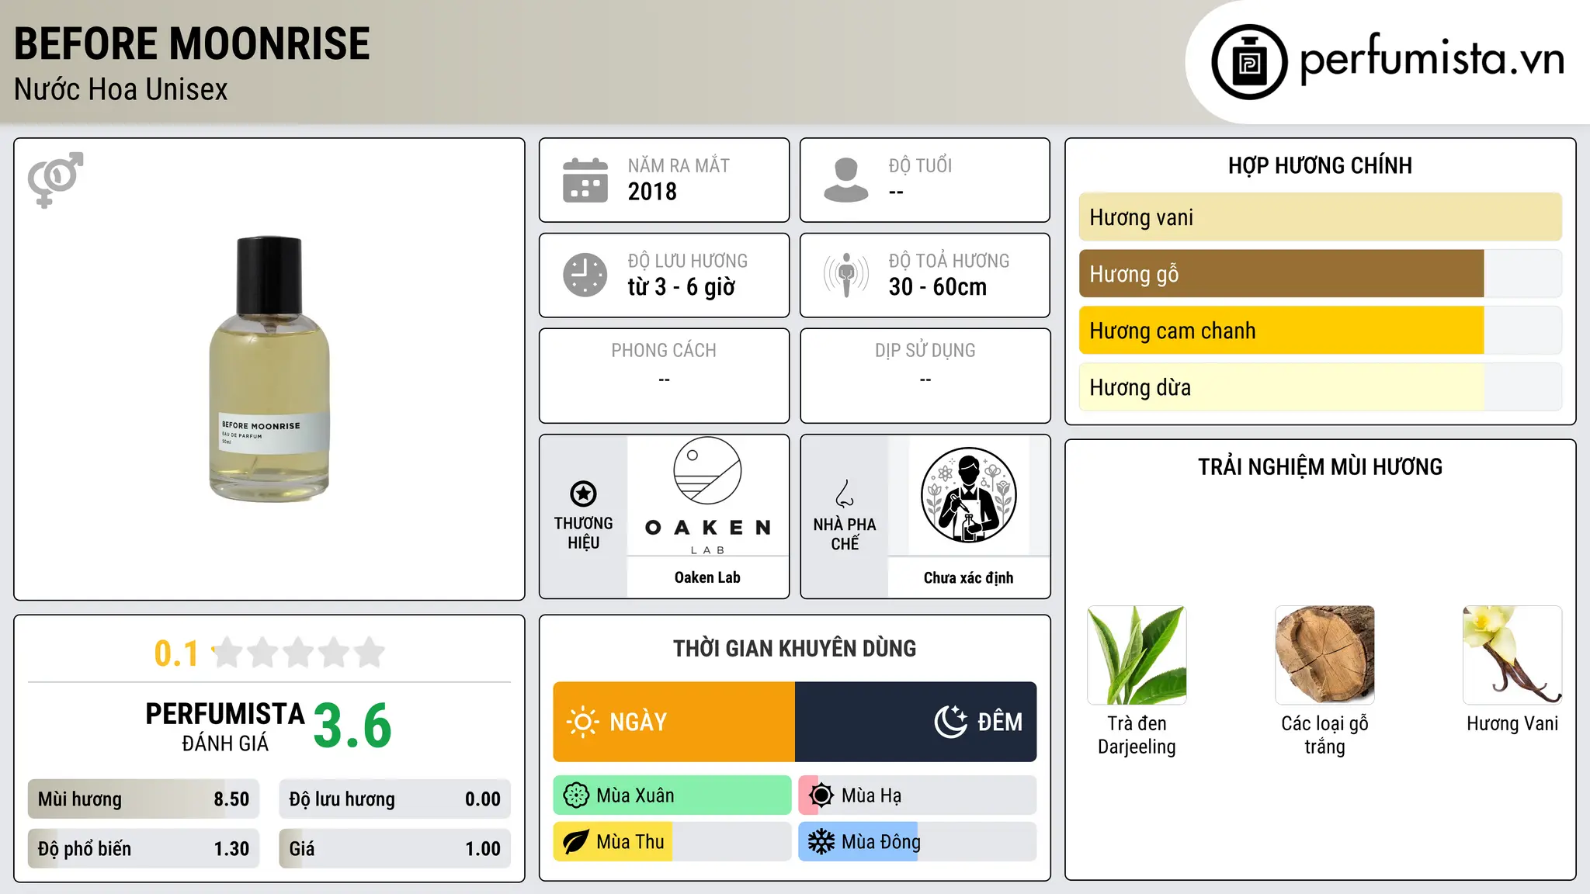Click the Mùa Thu season bar
Image resolution: width=1590 pixels, height=894 pixels.
[672, 842]
